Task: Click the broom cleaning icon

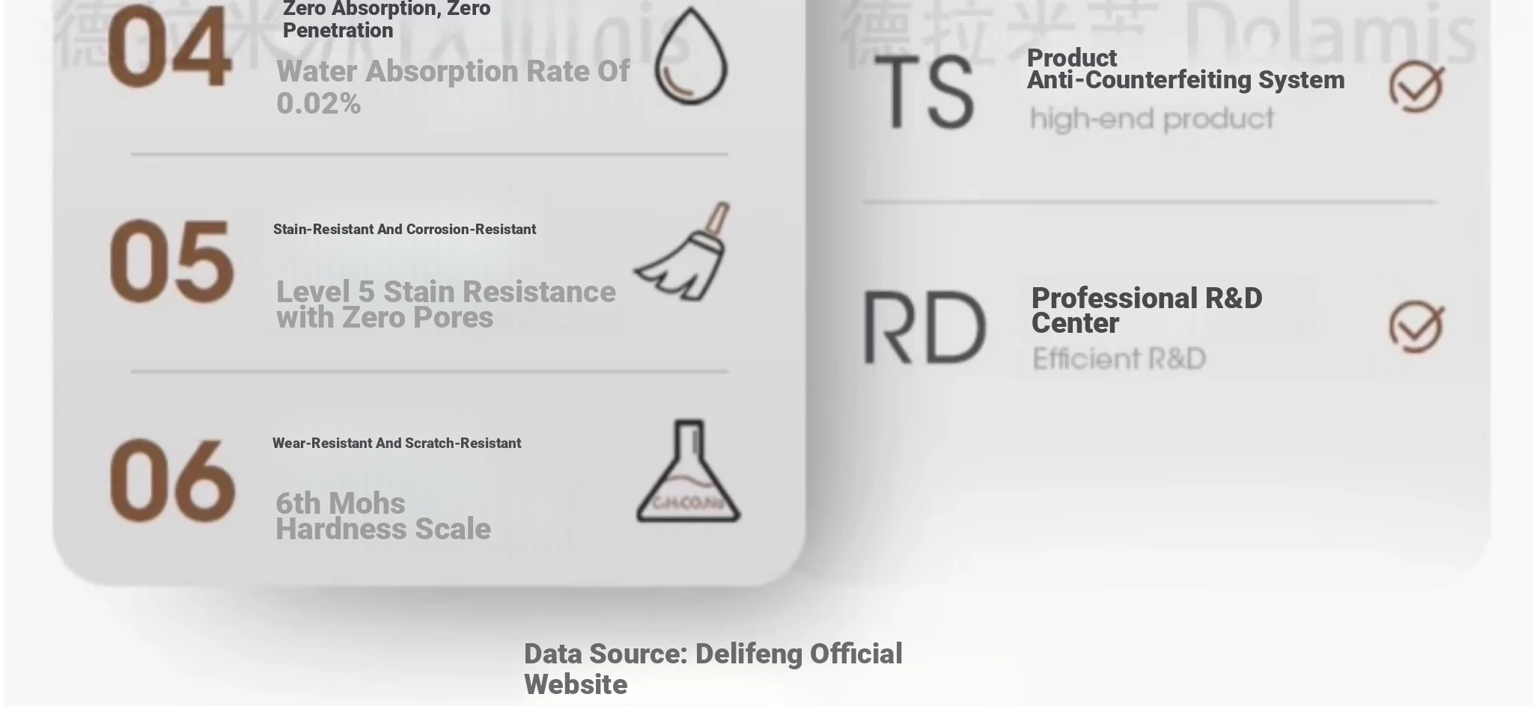Action: pyautogui.click(x=682, y=251)
